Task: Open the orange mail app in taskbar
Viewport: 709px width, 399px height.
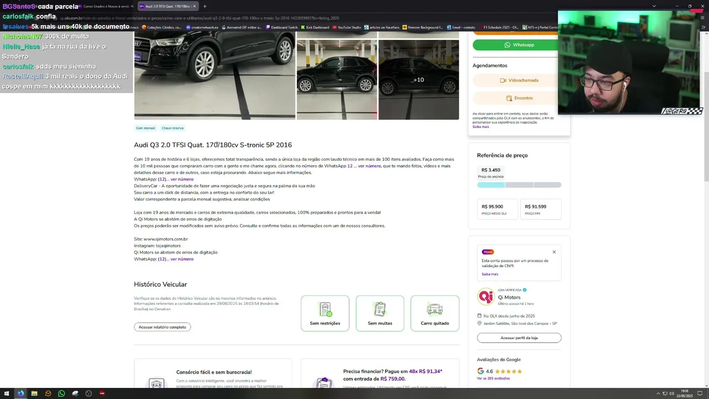Action: pyautogui.click(x=48, y=393)
